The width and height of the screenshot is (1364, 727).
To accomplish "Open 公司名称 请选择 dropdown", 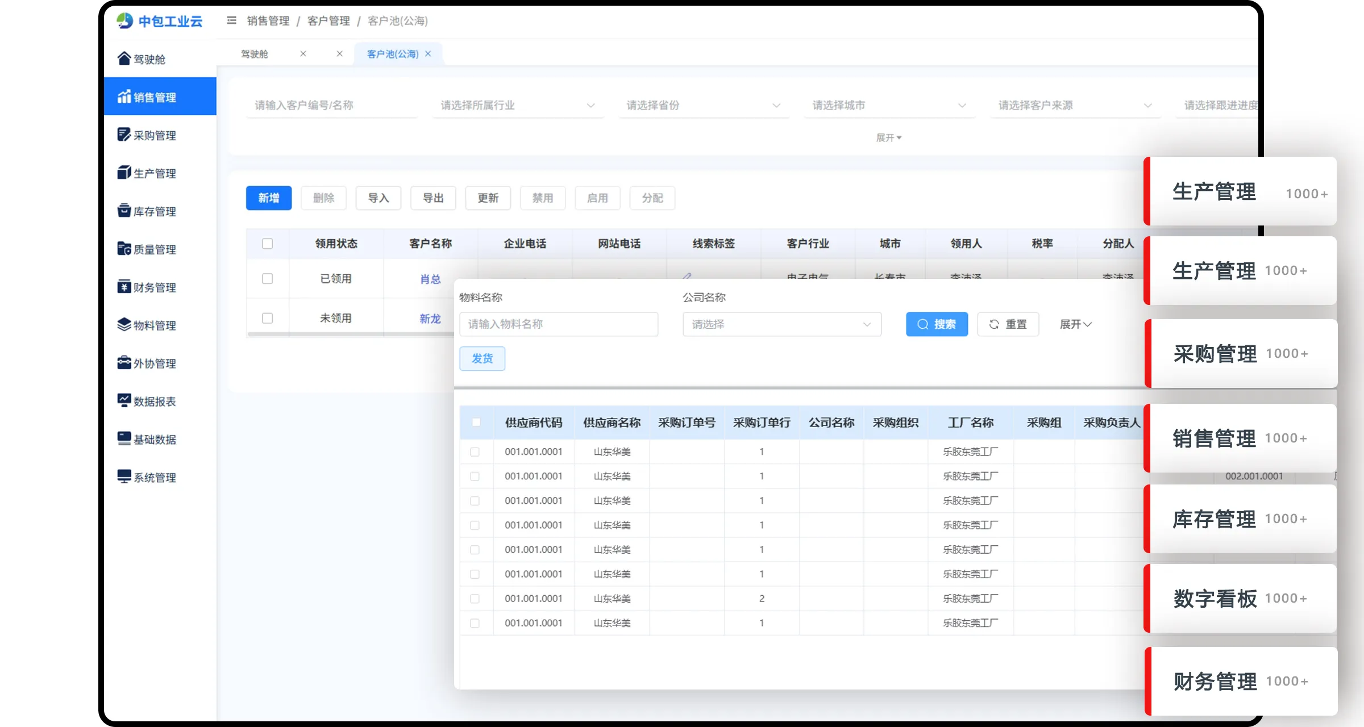I will tap(781, 324).
